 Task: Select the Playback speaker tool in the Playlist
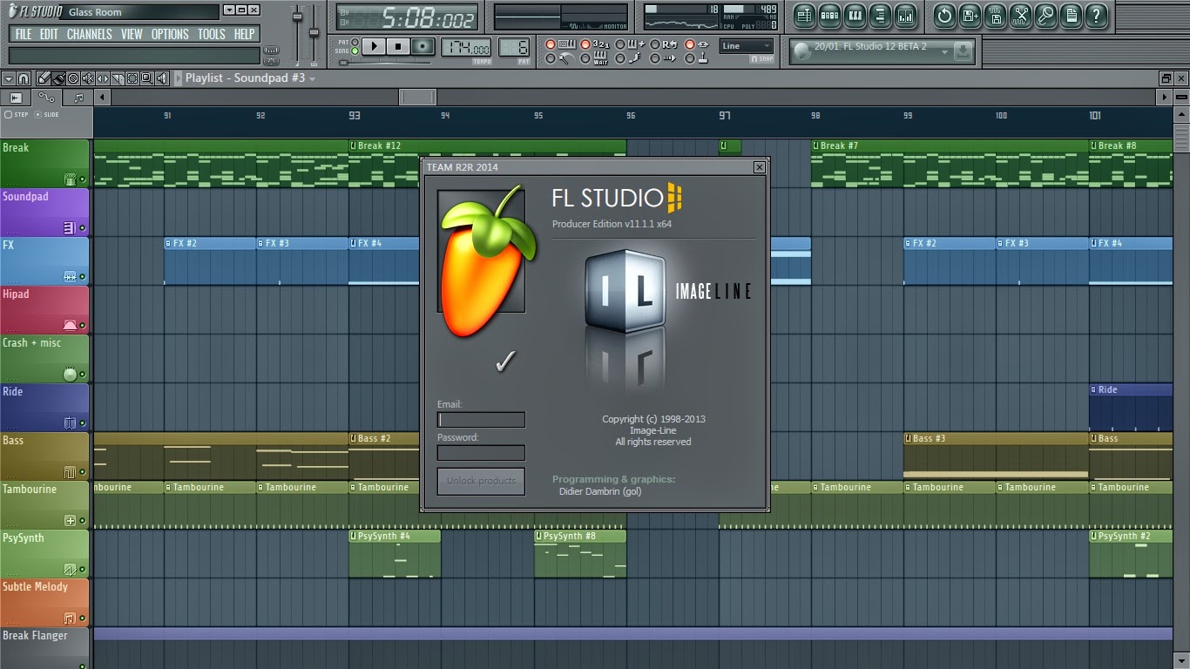coord(161,78)
